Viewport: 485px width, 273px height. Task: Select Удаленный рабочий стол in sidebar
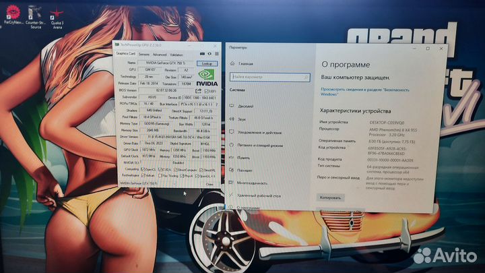point(259,195)
